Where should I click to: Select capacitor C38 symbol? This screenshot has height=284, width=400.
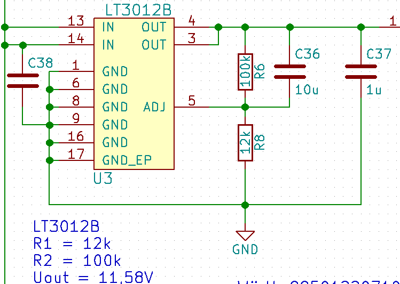23,80
